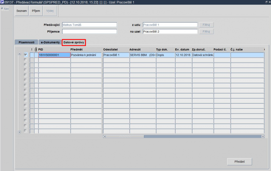Click the horizontal scrollbar thumb

point(125,136)
